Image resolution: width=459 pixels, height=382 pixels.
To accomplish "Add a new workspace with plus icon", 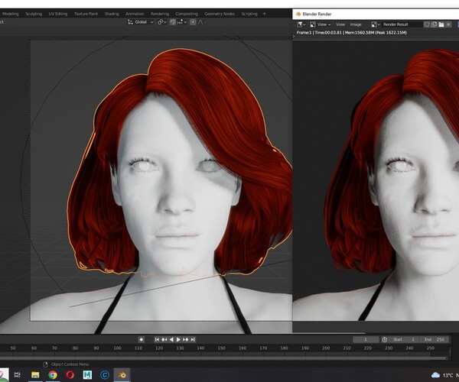I will [265, 14].
